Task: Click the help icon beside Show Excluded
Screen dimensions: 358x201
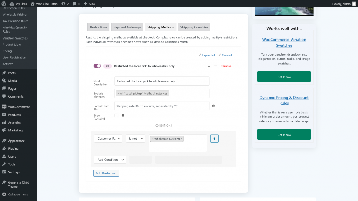Action: pyautogui.click(x=123, y=115)
